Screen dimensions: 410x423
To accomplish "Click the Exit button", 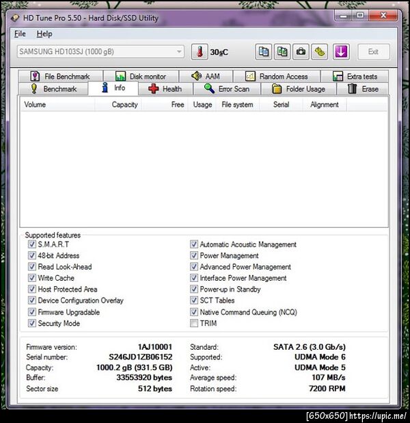I will coord(373,51).
